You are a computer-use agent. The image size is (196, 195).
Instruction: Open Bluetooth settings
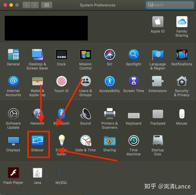62,114
